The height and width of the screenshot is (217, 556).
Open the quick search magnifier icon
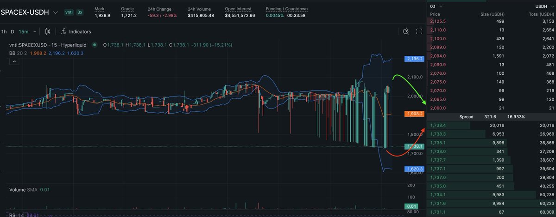pyautogui.click(x=406, y=31)
